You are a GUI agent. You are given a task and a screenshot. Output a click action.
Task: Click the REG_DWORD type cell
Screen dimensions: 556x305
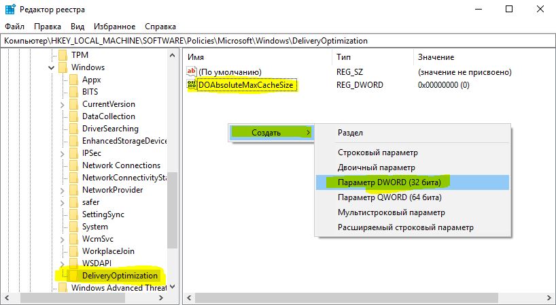[360, 85]
